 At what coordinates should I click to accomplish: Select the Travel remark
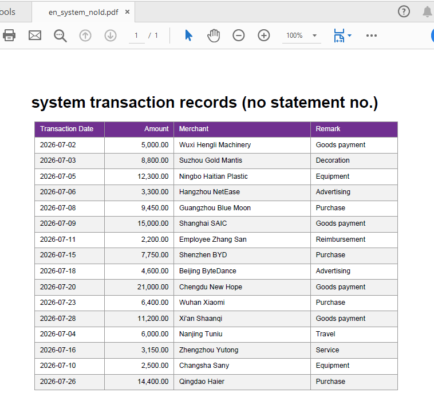(x=325, y=334)
